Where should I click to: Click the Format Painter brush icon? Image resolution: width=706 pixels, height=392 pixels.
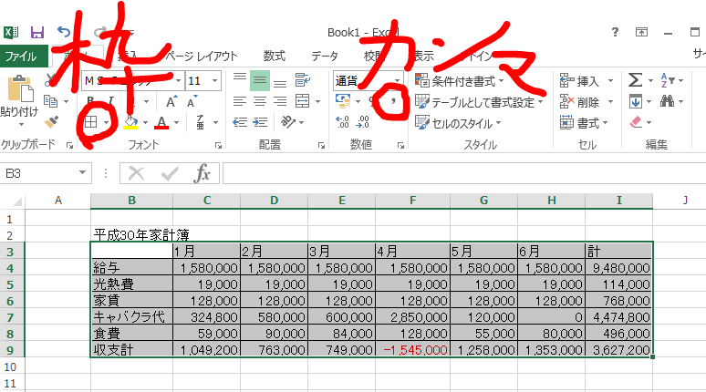click(52, 121)
